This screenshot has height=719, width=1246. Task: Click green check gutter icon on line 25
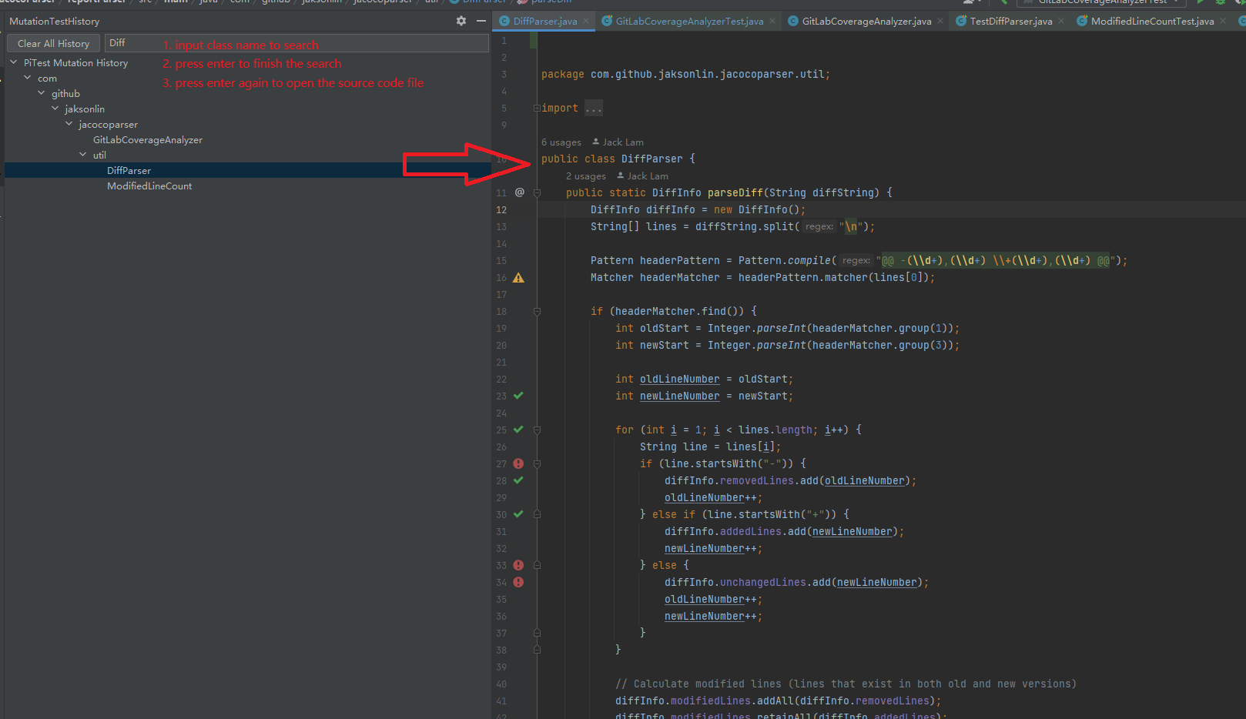(x=518, y=430)
